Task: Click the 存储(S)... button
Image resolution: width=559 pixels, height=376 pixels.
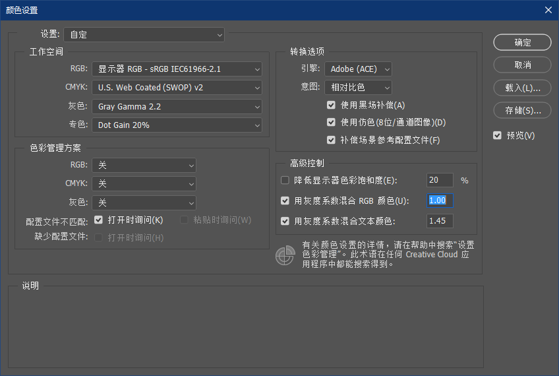Action: click(522, 110)
